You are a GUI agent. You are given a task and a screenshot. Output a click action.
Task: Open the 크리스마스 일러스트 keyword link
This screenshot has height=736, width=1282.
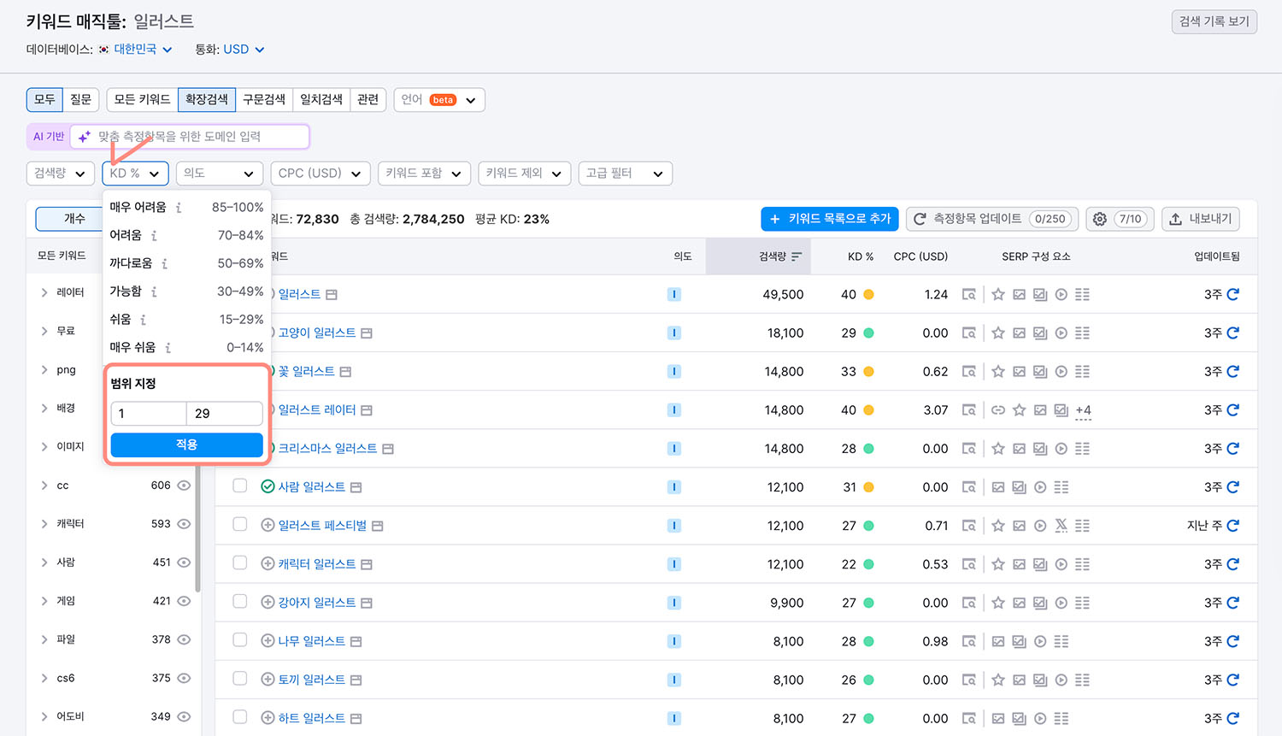pyautogui.click(x=327, y=449)
